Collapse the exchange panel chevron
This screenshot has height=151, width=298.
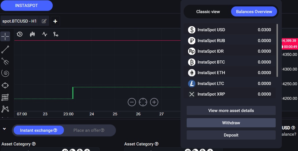click(x=4, y=129)
